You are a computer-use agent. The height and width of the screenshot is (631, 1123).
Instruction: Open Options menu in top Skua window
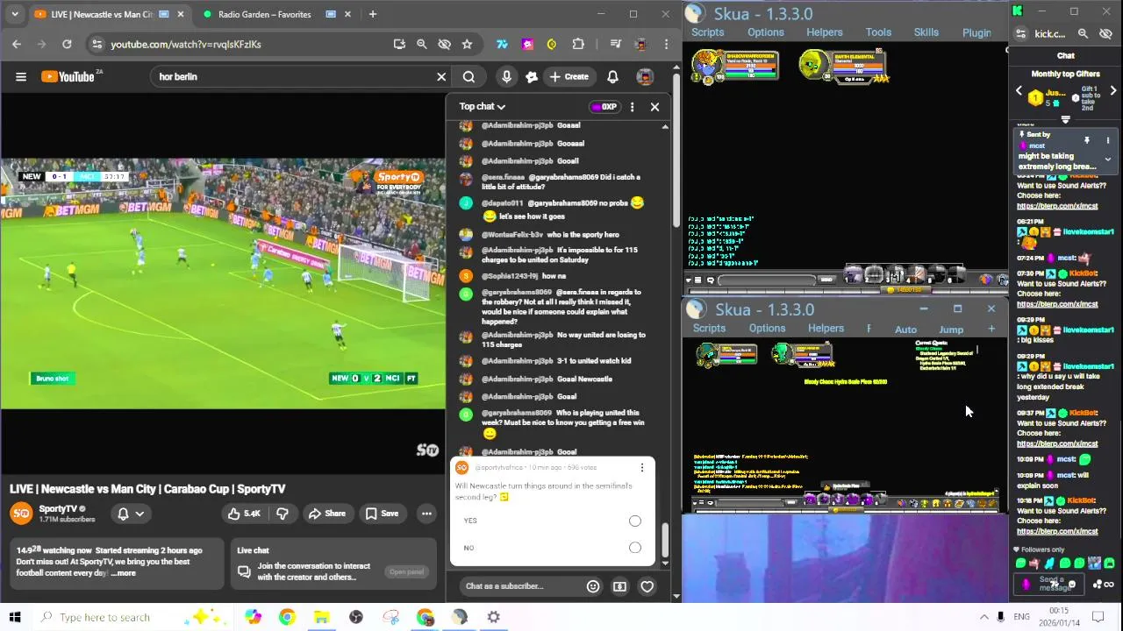coord(766,32)
